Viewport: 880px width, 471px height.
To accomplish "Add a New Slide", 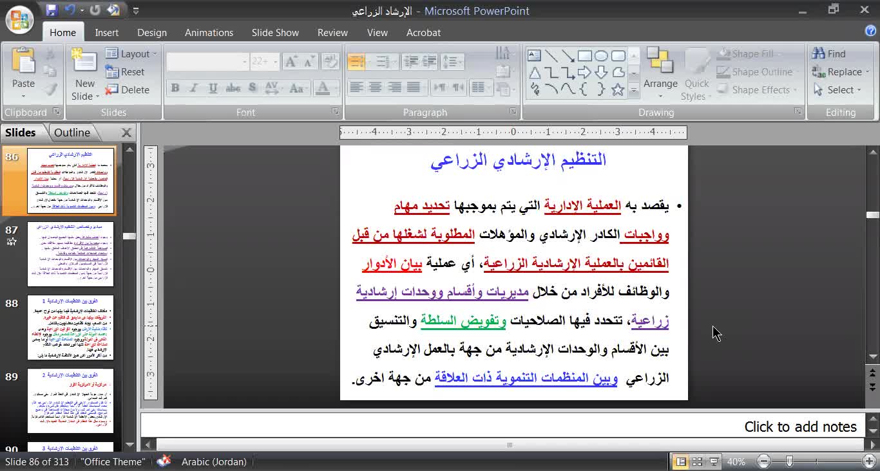I will click(84, 61).
